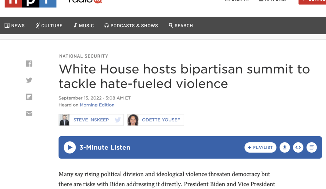
Task: Add the story to Playlist
Action: click(260, 148)
